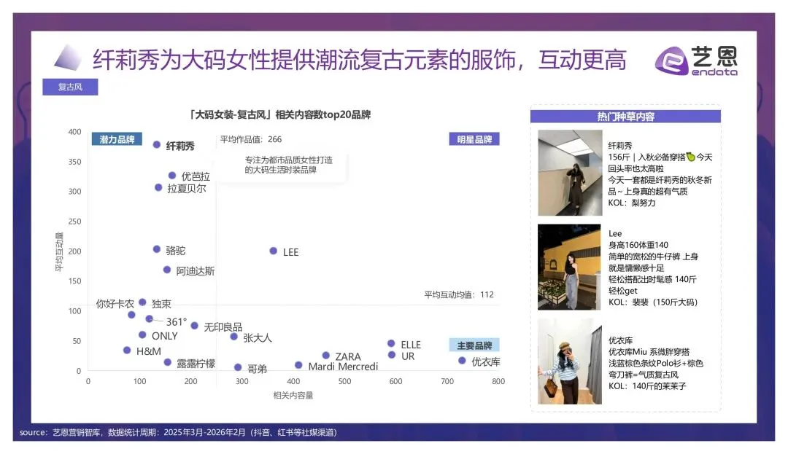Click the H&M data point
The width and height of the screenshot is (788, 454).
coord(127,351)
